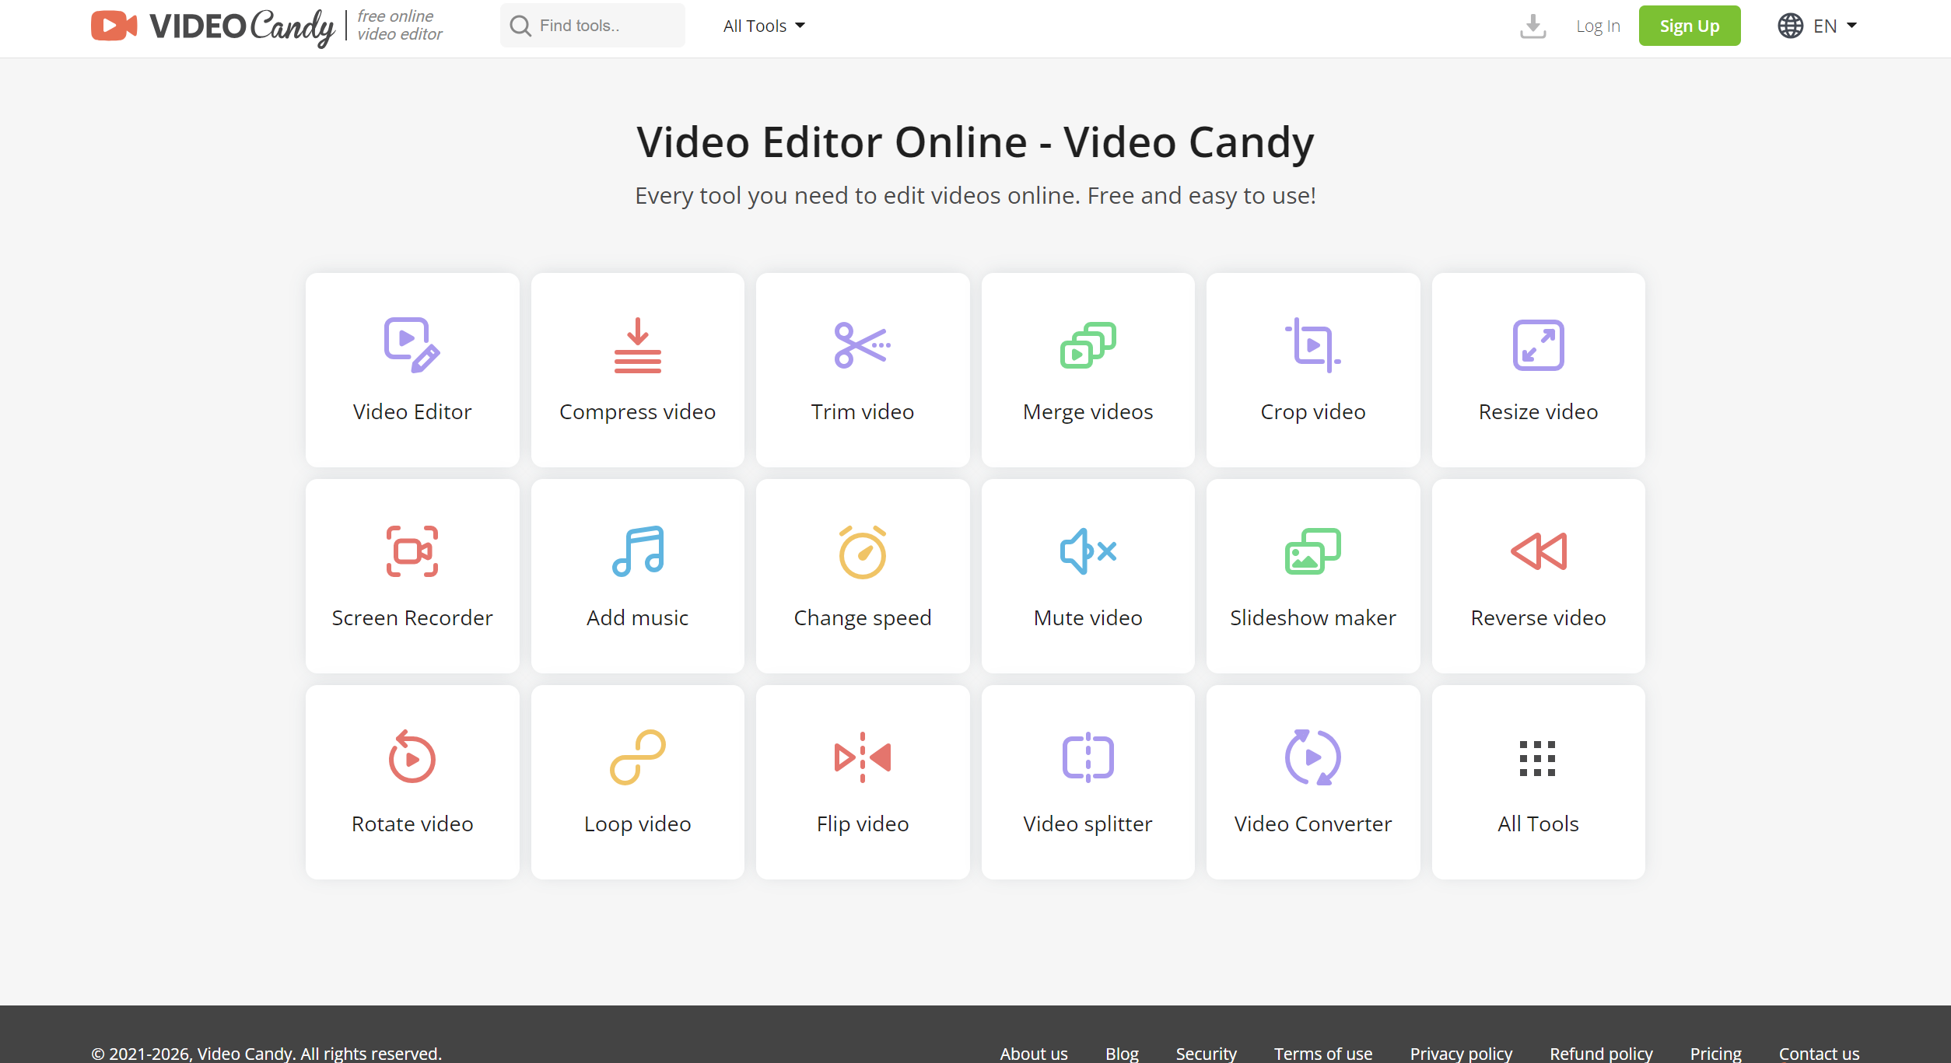
Task: Click the Mute video speaker icon
Action: pyautogui.click(x=1088, y=551)
